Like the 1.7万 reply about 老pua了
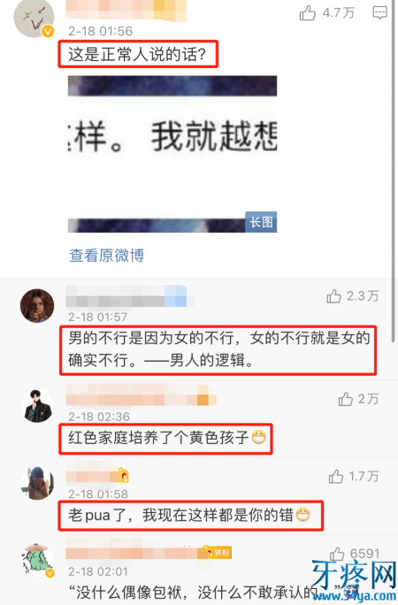The image size is (398, 605). coord(336,477)
